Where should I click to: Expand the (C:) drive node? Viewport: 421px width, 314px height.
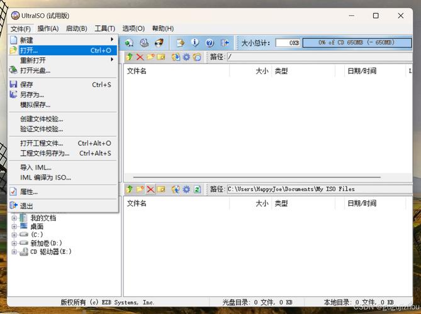(x=14, y=235)
